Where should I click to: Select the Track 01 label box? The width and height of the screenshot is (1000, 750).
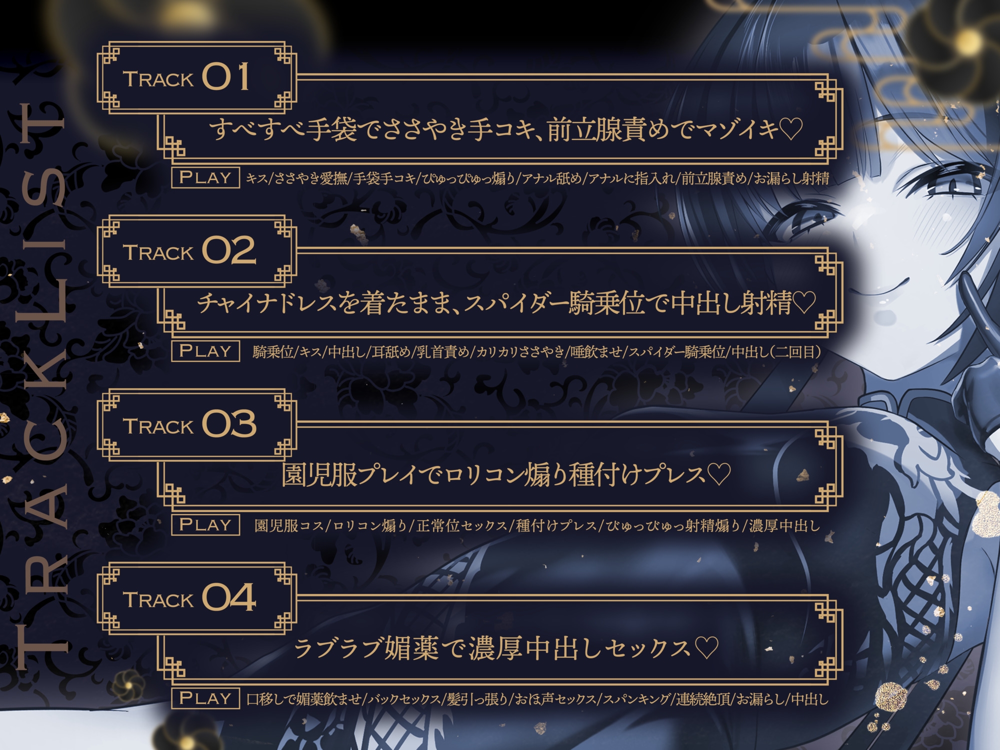(197, 77)
